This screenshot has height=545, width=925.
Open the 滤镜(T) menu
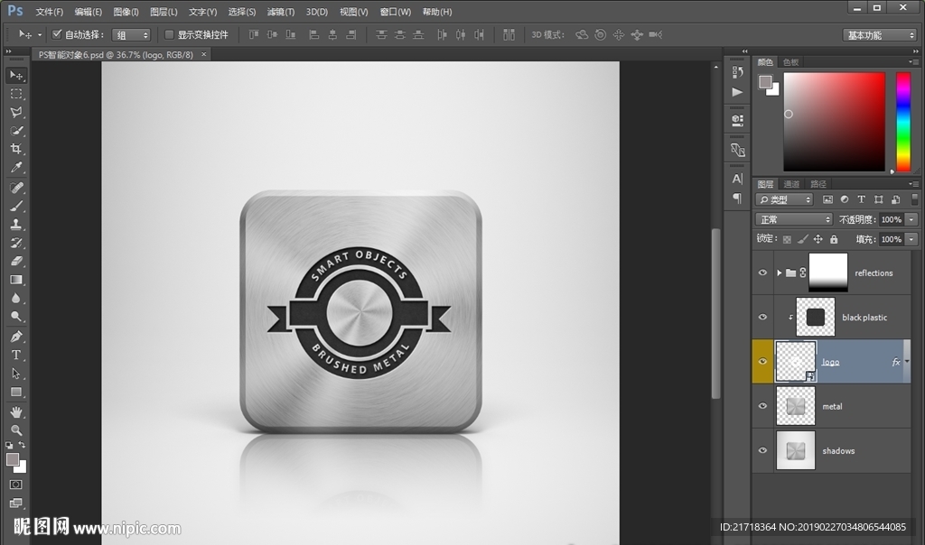tap(281, 12)
